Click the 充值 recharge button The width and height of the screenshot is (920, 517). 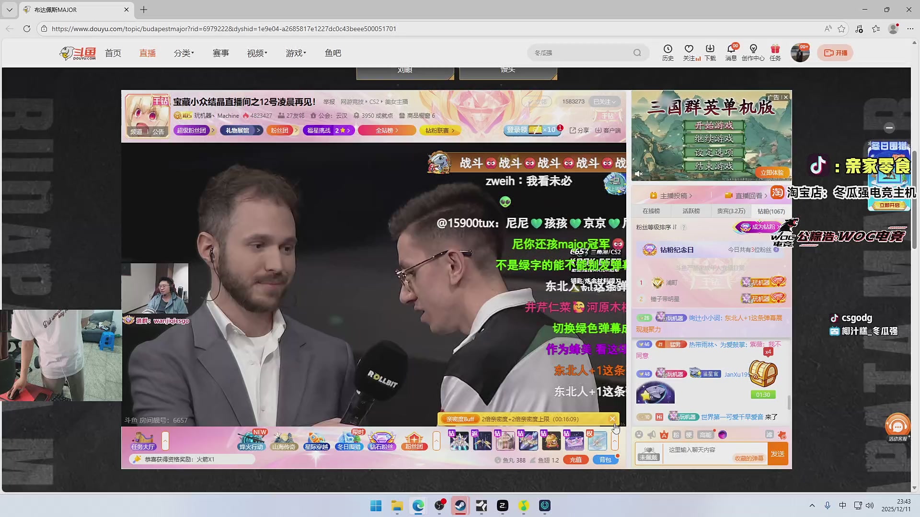coord(575,460)
